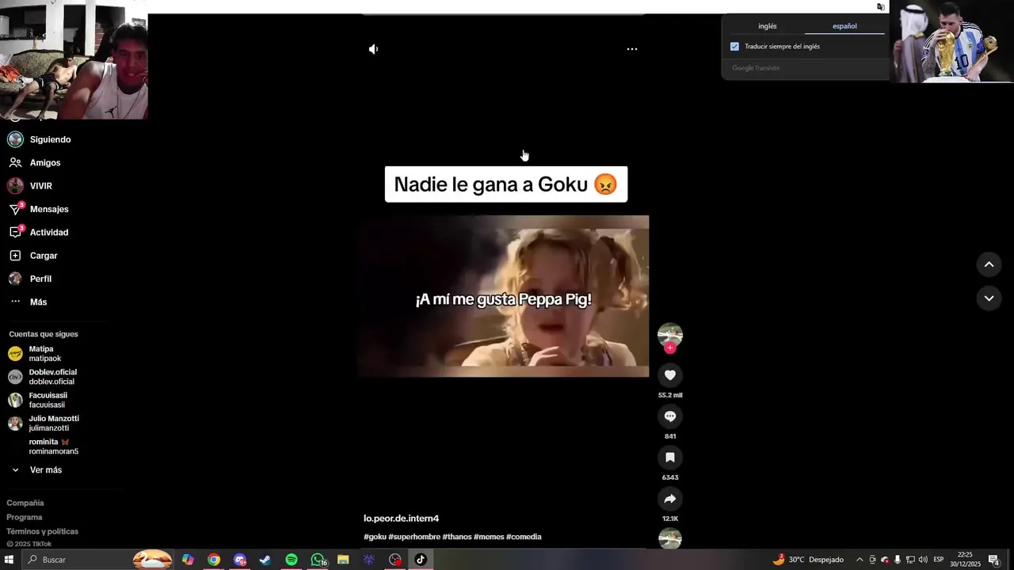Screen dimensions: 1014x570
Task: Open the #superhombre hashtag
Action: (414, 537)
